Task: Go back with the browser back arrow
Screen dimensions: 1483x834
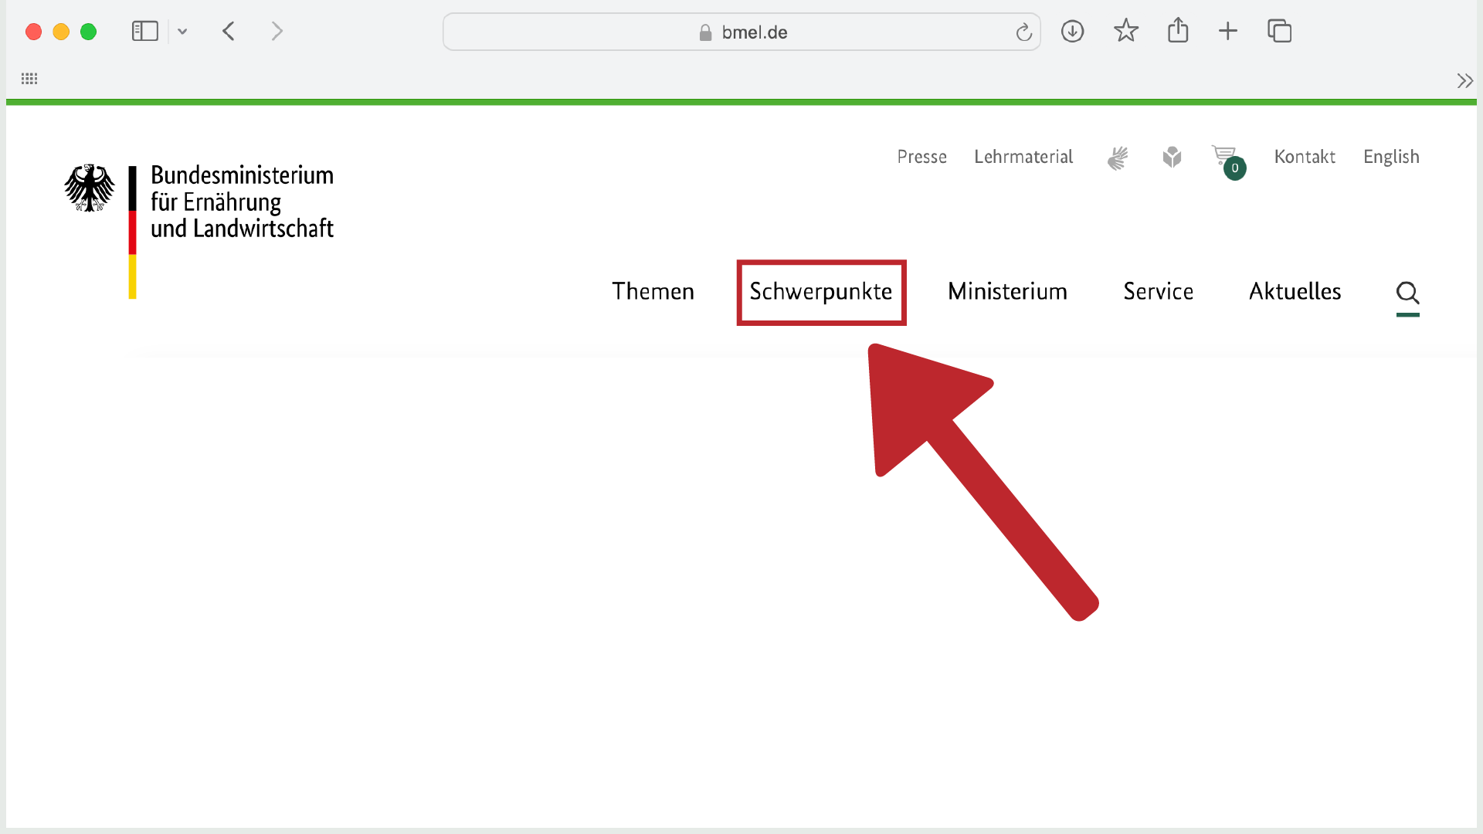Action: click(229, 32)
